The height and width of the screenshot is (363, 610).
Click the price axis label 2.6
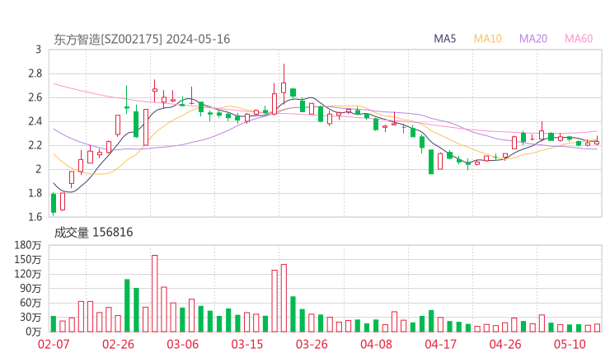(35, 97)
